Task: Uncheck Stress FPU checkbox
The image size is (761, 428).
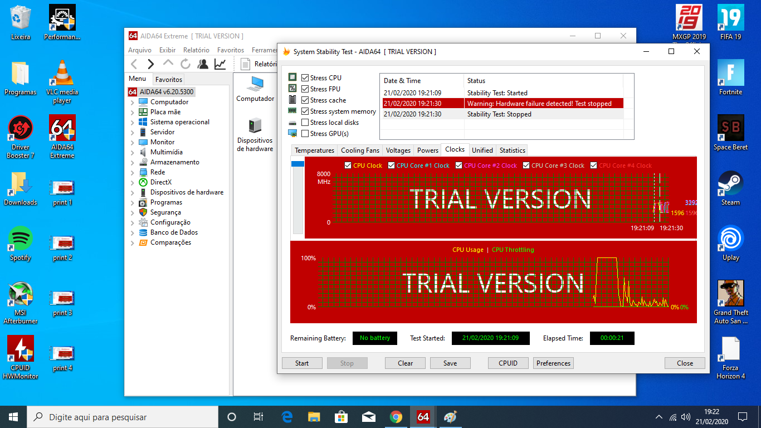Action: click(x=305, y=89)
